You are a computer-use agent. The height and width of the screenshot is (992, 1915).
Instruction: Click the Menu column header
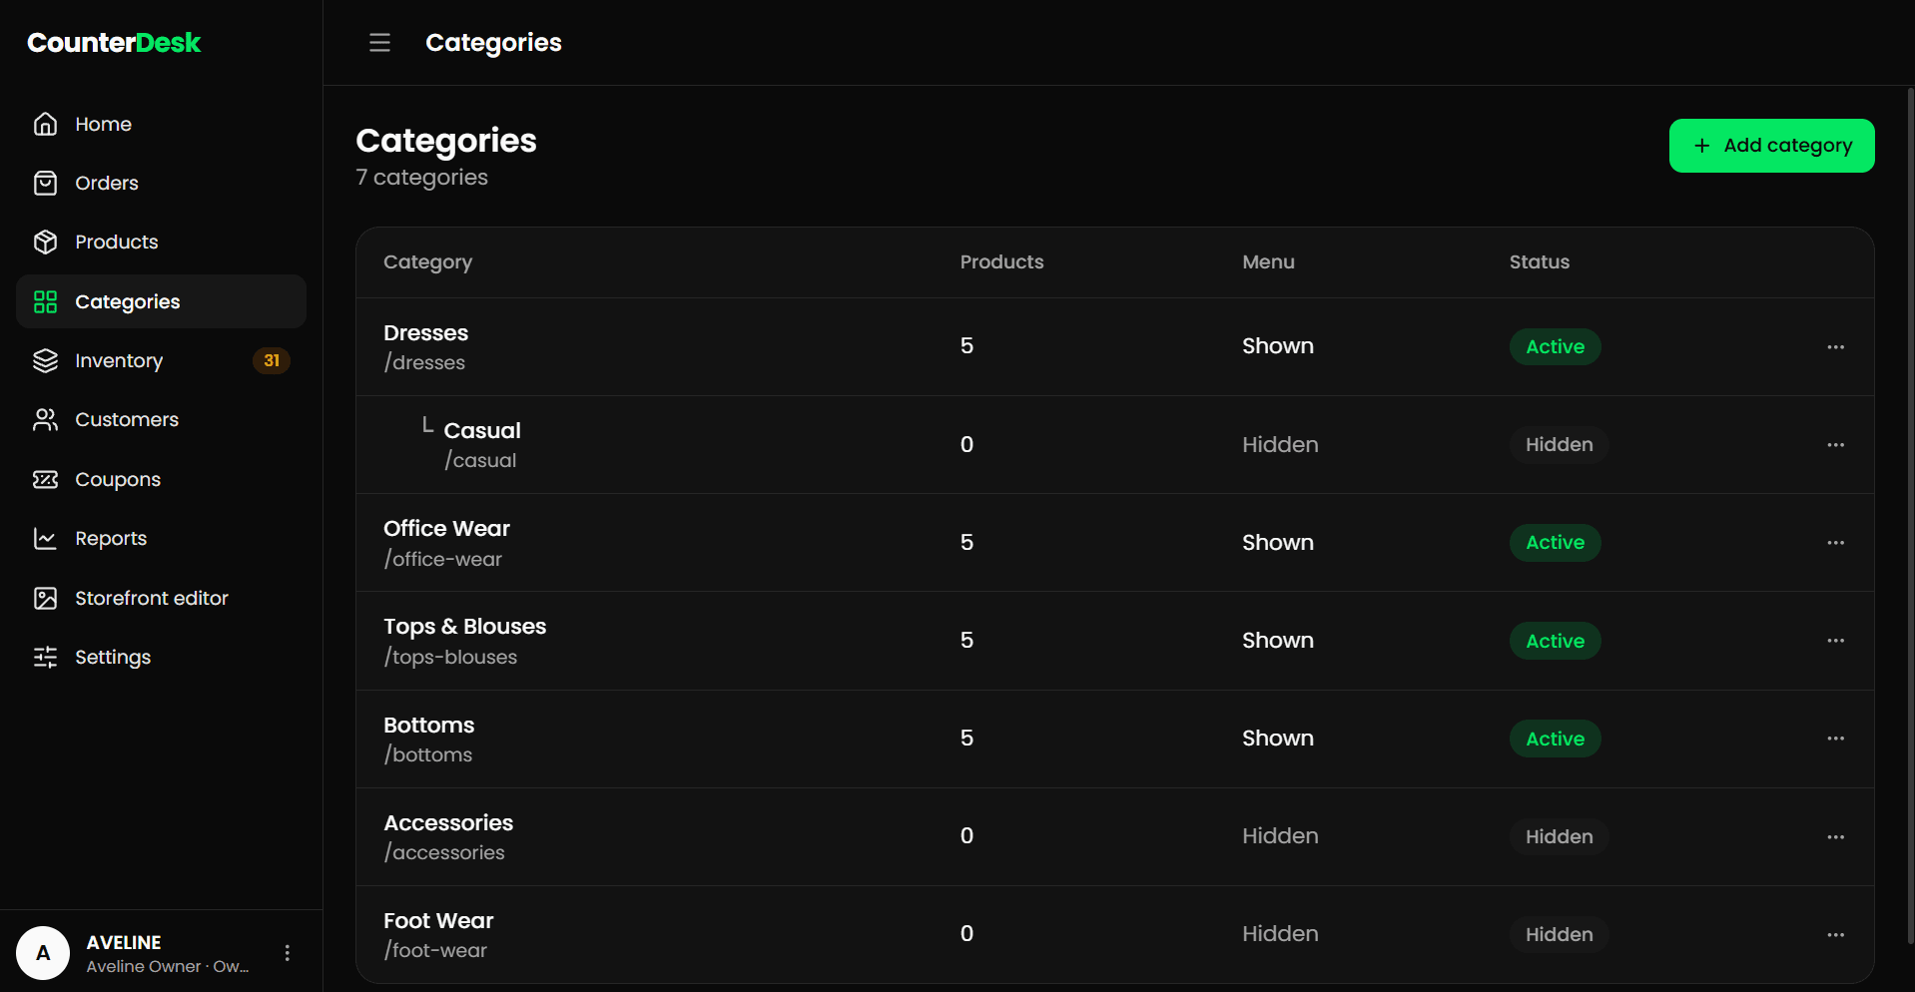(x=1268, y=261)
